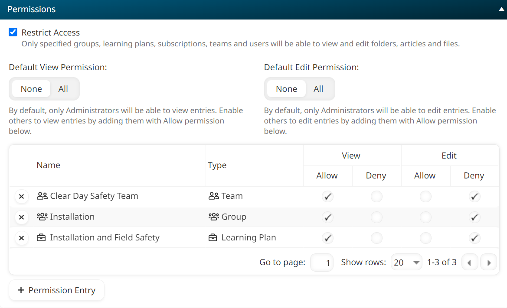This screenshot has width=507, height=308.
Task: Click the Team type icon in the Type column
Action: (214, 196)
